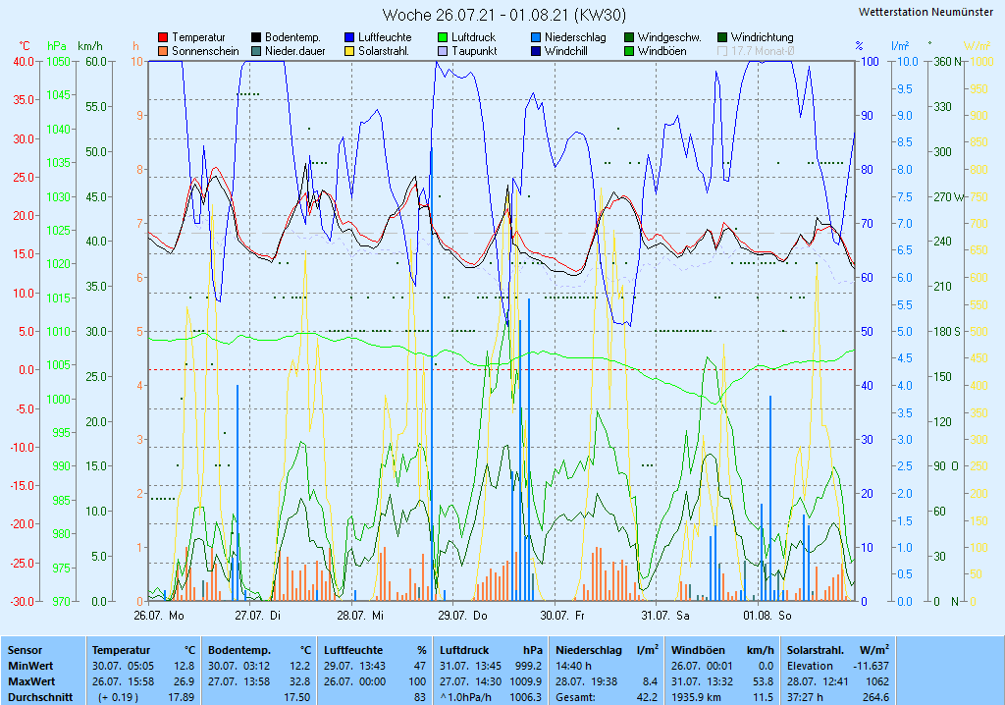Click the Luftdruck max value '1009.9'
The width and height of the screenshot is (1005, 705).
tap(526, 681)
